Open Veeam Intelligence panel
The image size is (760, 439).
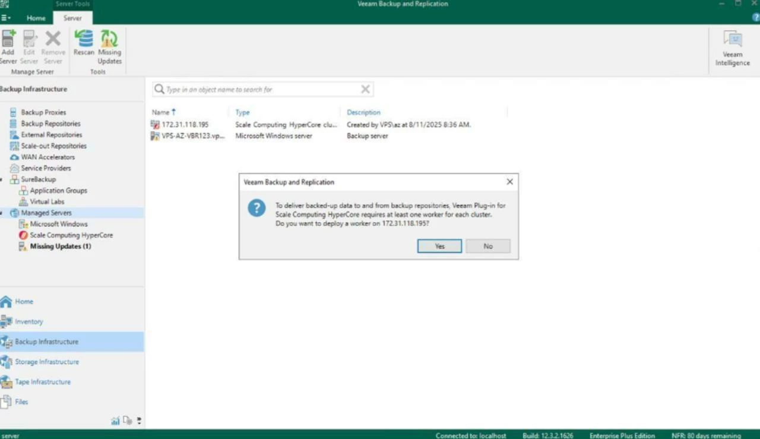point(733,49)
